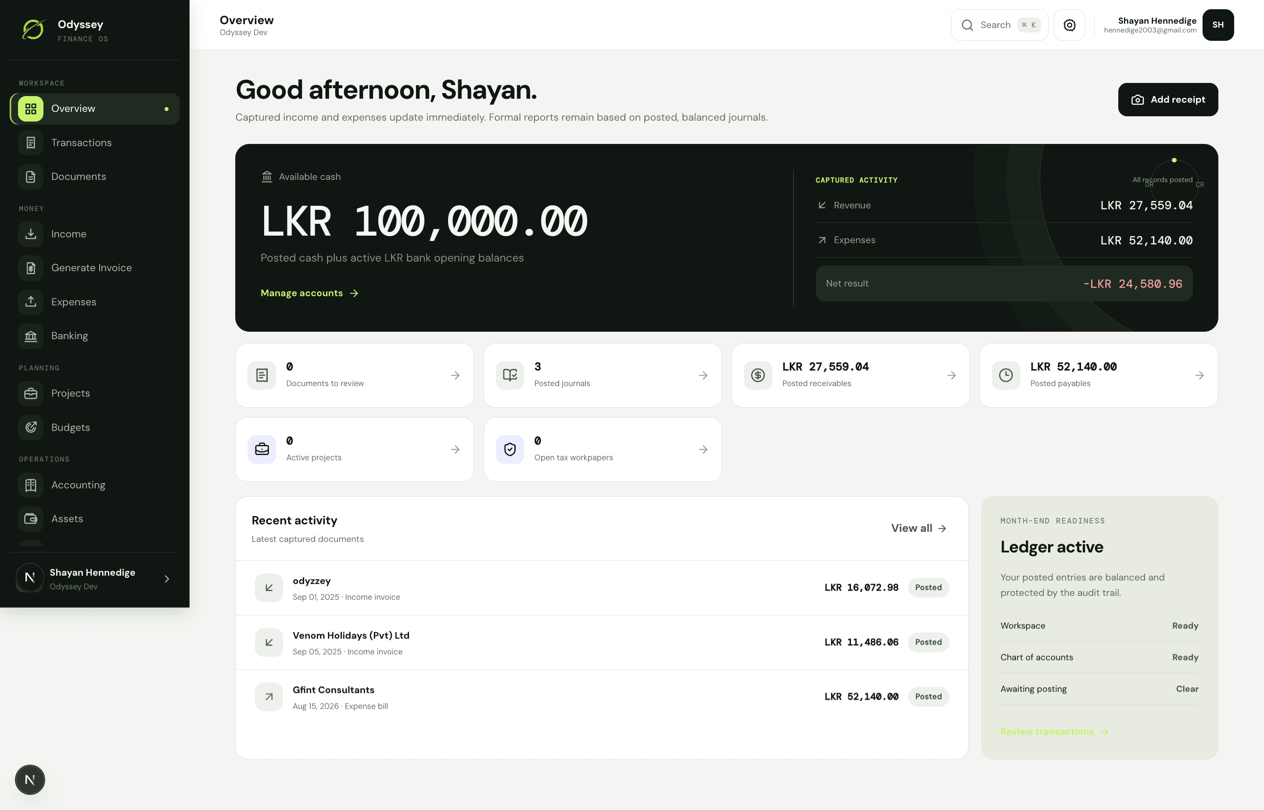Open the Overview grid icon in sidebar
Viewport: 1264px width, 810px height.
(x=31, y=109)
